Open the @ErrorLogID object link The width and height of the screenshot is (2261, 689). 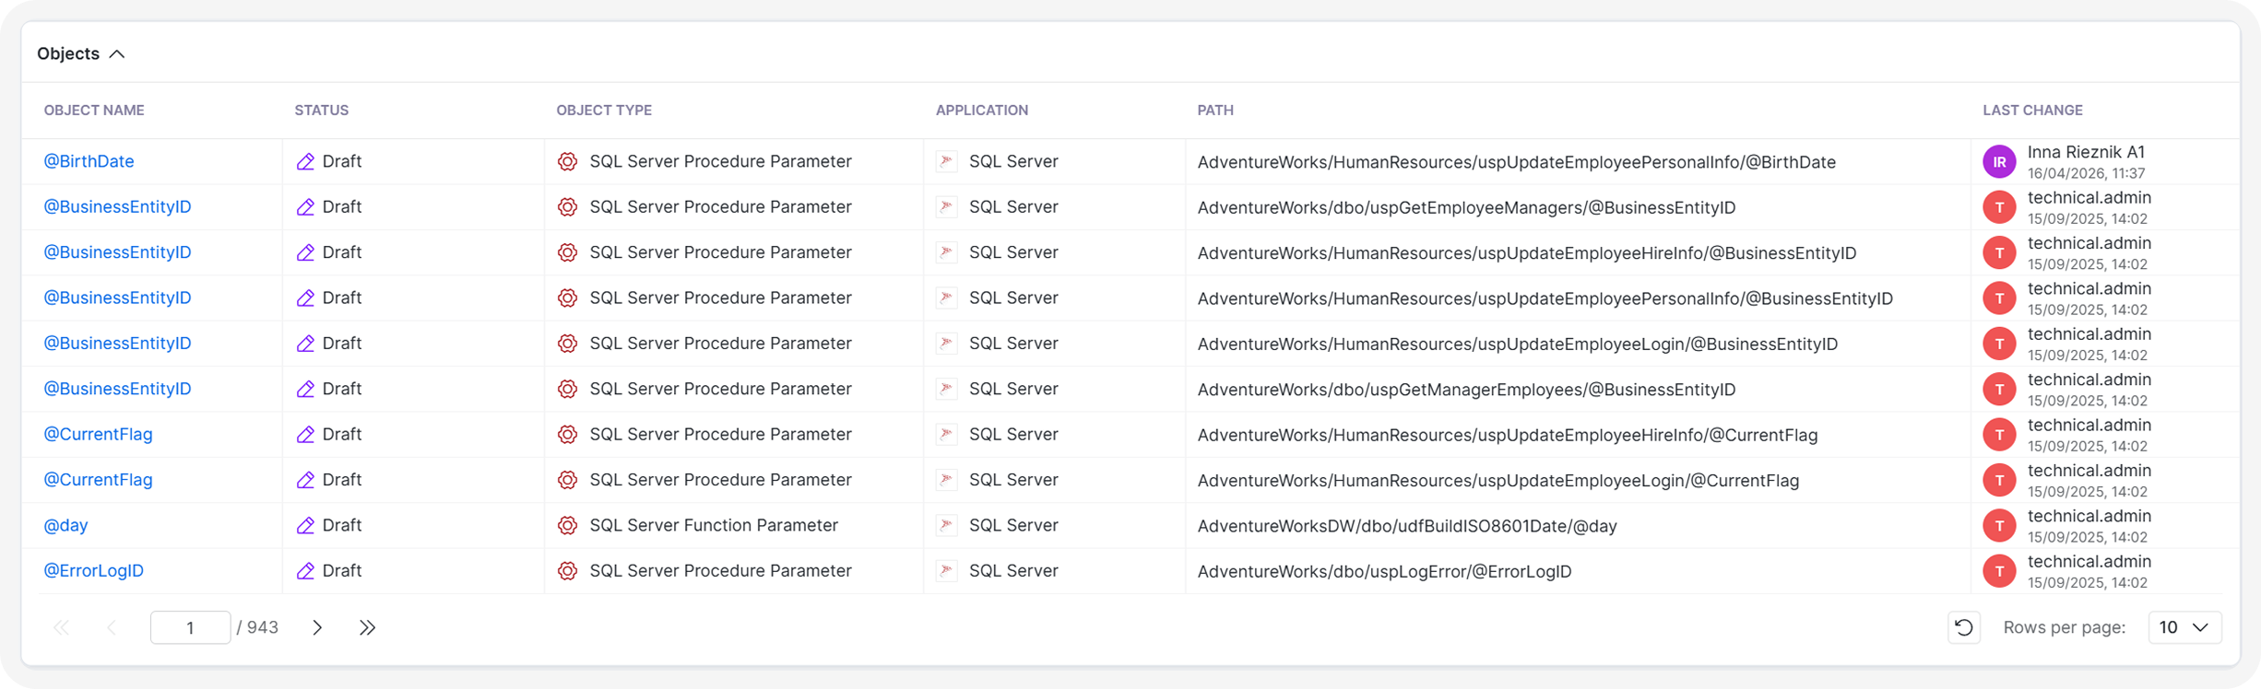(93, 570)
